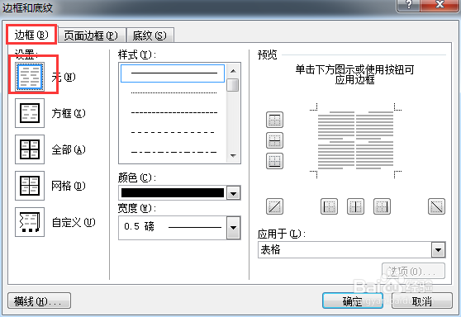Click style list scroll up arrow
This screenshot has width=461, height=317.
(x=234, y=71)
